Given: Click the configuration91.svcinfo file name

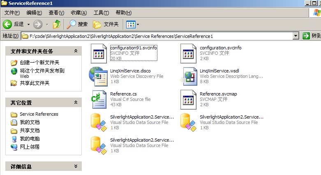Looking at the screenshot, I should pyautogui.click(x=134, y=48).
